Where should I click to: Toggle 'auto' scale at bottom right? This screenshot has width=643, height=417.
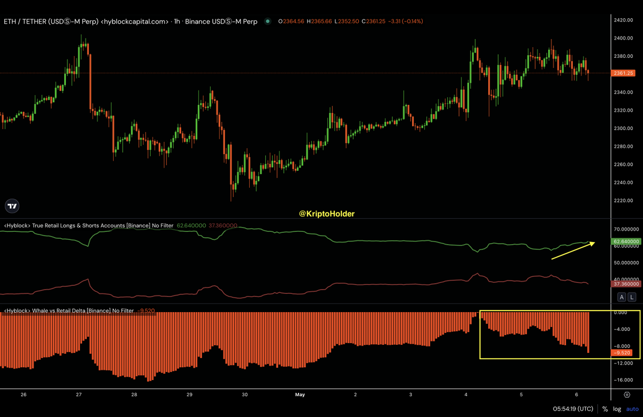[632, 408]
